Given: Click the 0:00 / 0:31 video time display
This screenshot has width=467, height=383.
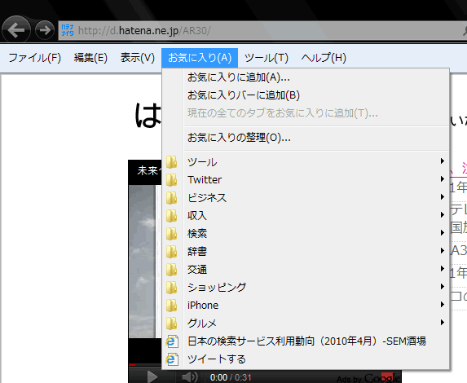Looking at the screenshot, I should point(231,377).
